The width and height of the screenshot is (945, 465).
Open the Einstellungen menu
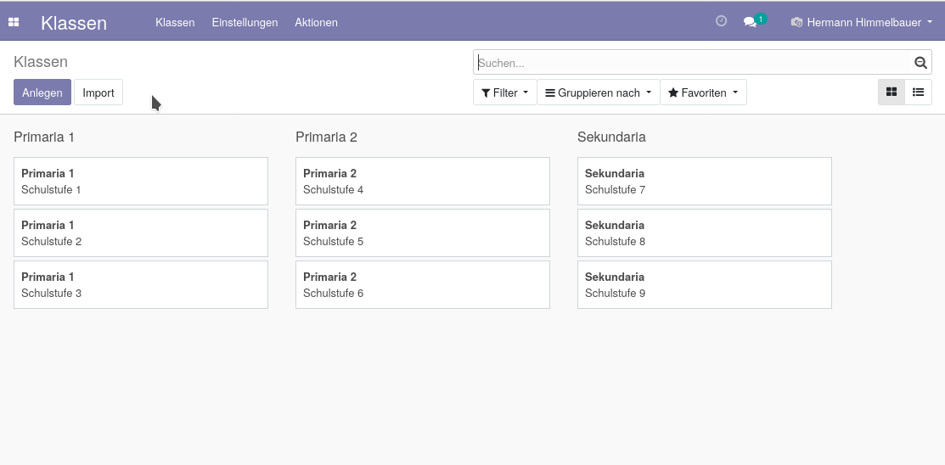click(x=245, y=22)
